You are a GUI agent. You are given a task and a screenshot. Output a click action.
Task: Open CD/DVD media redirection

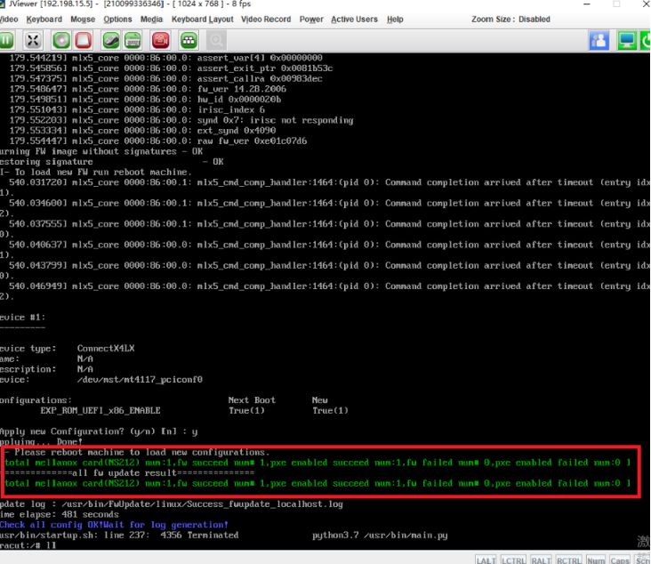61,40
